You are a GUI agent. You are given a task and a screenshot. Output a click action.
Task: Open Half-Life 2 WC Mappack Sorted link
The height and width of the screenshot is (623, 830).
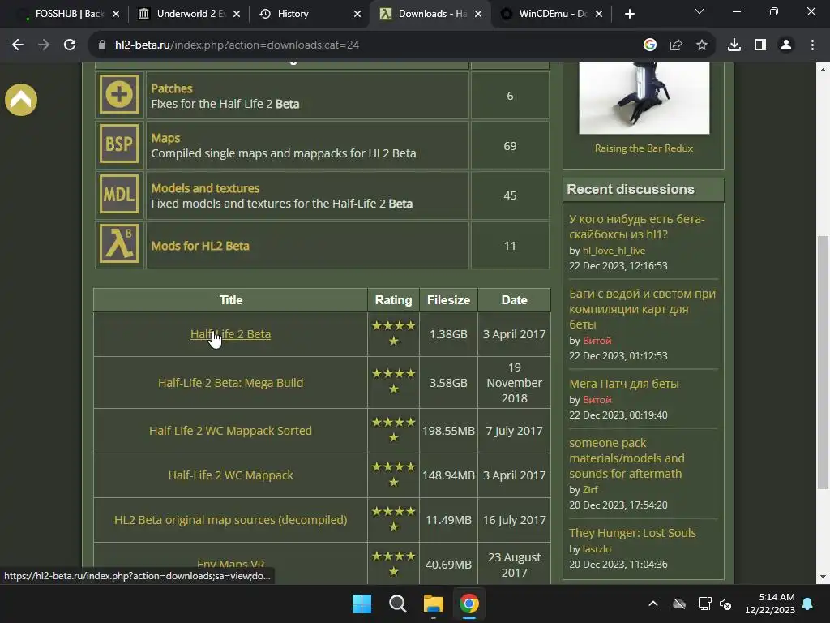point(230,431)
